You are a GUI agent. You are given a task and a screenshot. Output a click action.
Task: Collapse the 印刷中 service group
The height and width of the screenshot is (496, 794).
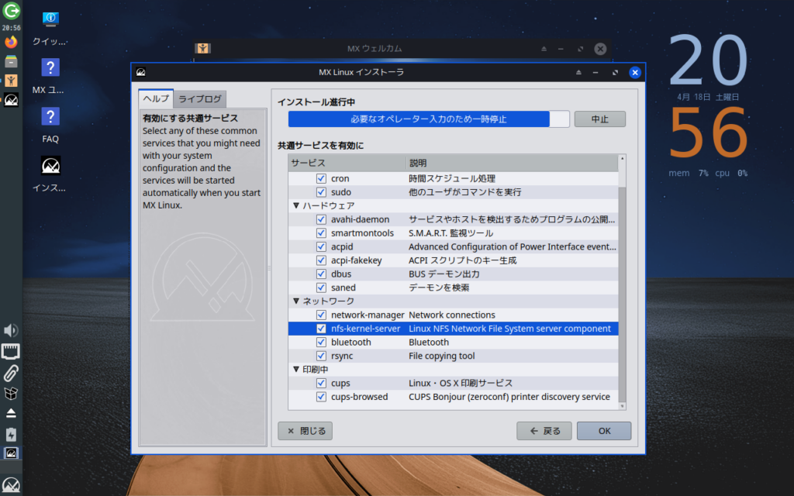point(296,370)
